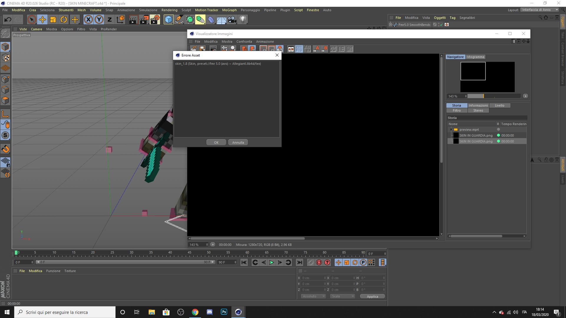Select the Rotate tool in top toolbar

[64, 20]
